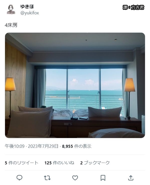The width and height of the screenshot is (150, 185).
Task: Bookmark the tweet with bookmark icon
Action: (103, 178)
